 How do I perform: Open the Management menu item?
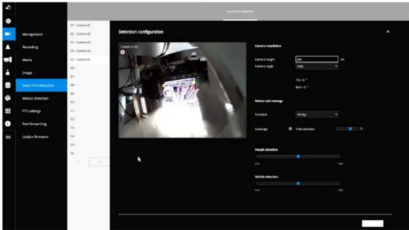click(32, 34)
